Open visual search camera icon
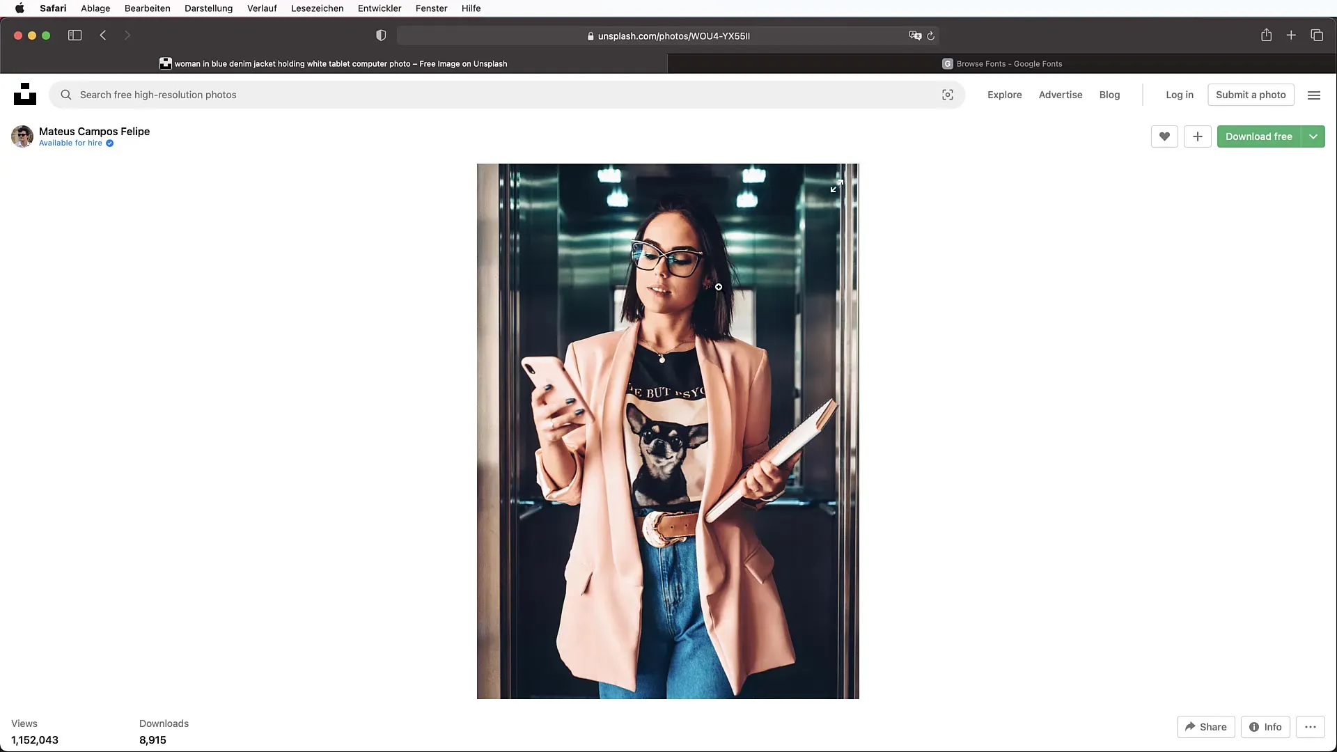Viewport: 1337px width, 752px height. pos(948,95)
